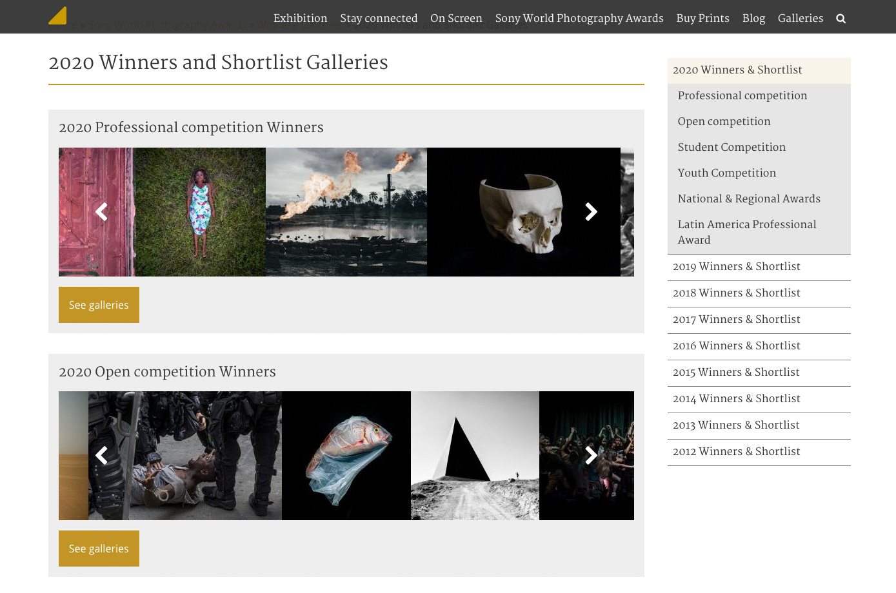This screenshot has width=896, height=593.
Task: Open the fish in plastic bag photo
Action: click(x=346, y=456)
